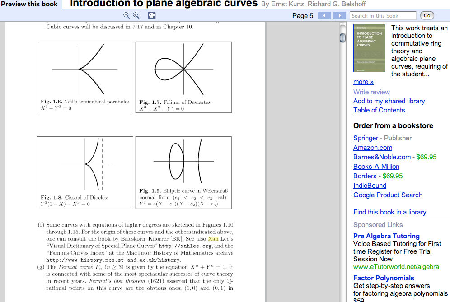Click the zoom in magnifier icon

point(136,16)
